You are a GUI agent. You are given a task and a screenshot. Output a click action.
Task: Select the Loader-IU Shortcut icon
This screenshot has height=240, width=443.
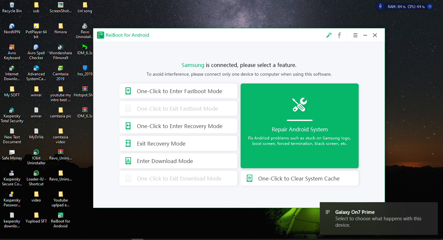(x=36, y=178)
